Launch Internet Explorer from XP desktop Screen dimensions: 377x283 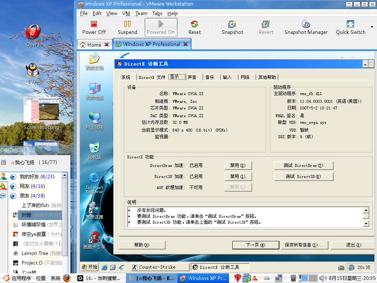pyautogui.click(x=95, y=183)
